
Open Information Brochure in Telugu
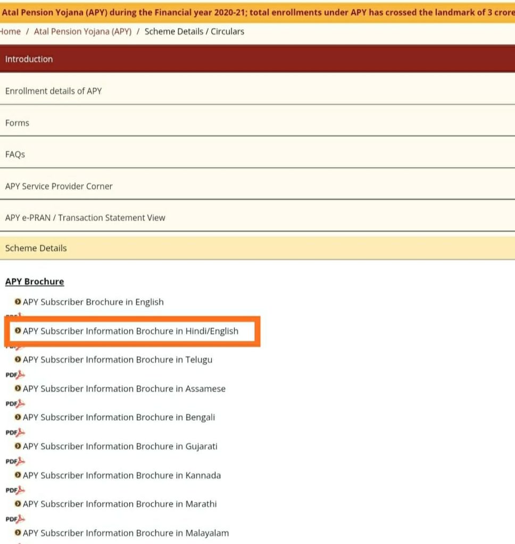pyautogui.click(x=118, y=360)
